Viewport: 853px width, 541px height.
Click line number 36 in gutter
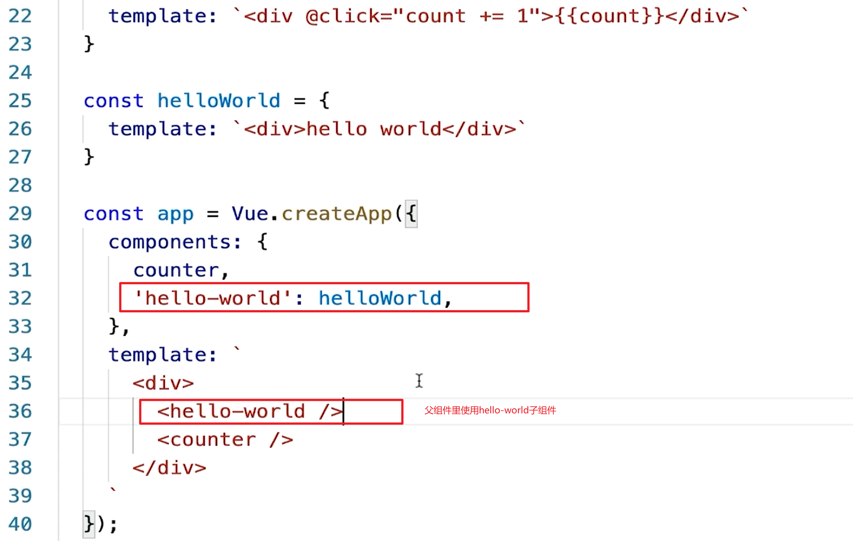pos(20,411)
